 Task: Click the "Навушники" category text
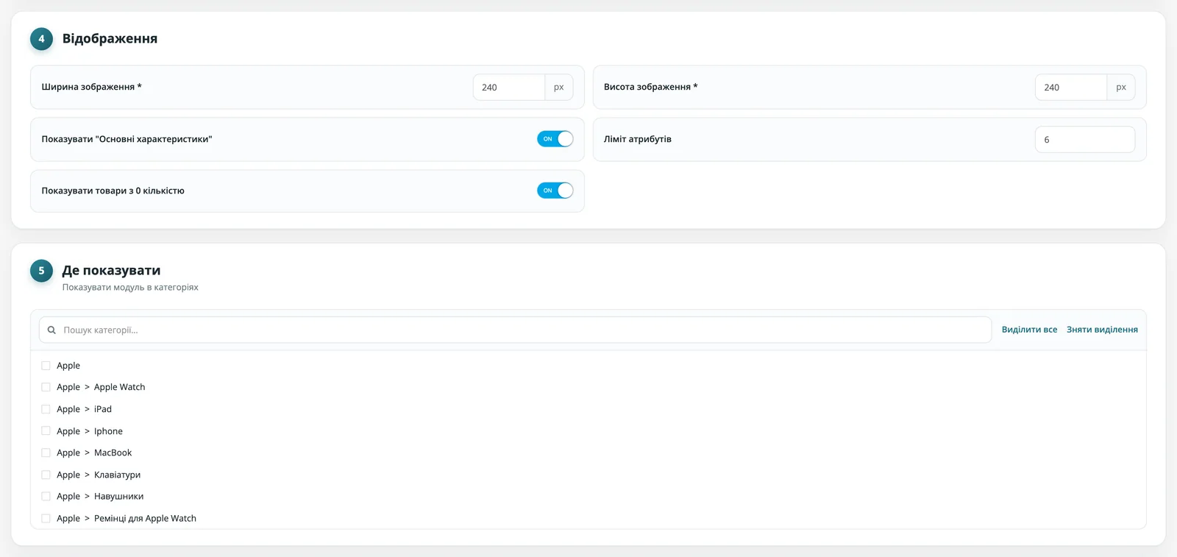point(118,497)
